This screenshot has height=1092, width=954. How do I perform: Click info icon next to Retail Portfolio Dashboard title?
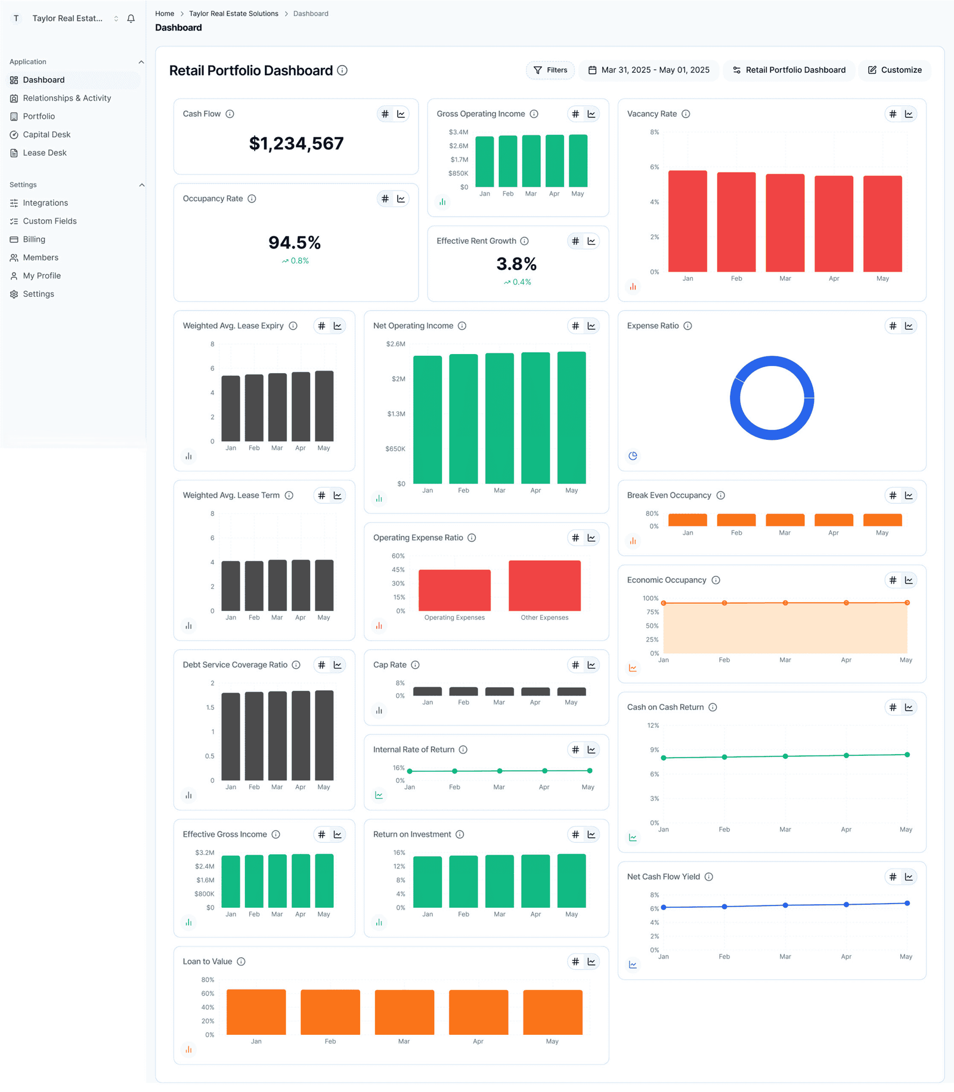point(342,70)
